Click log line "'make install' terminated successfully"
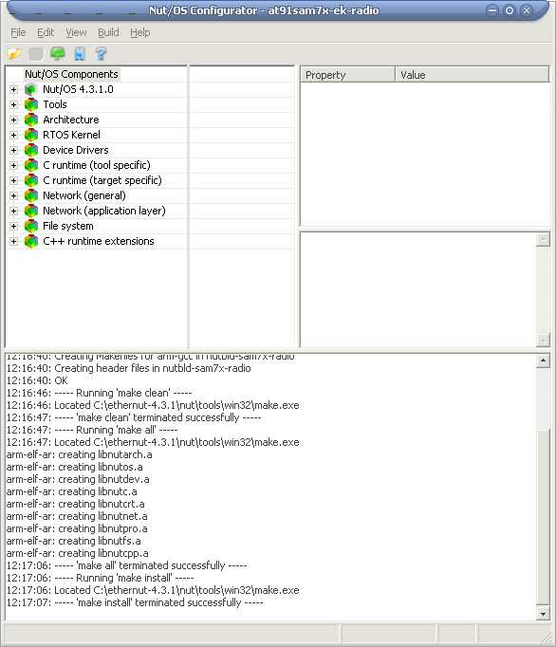The width and height of the screenshot is (556, 647). [x=135, y=602]
